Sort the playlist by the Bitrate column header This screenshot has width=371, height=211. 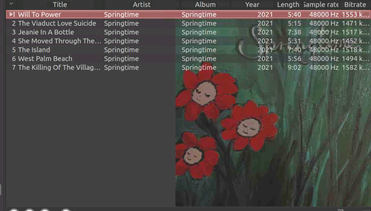[x=355, y=4]
